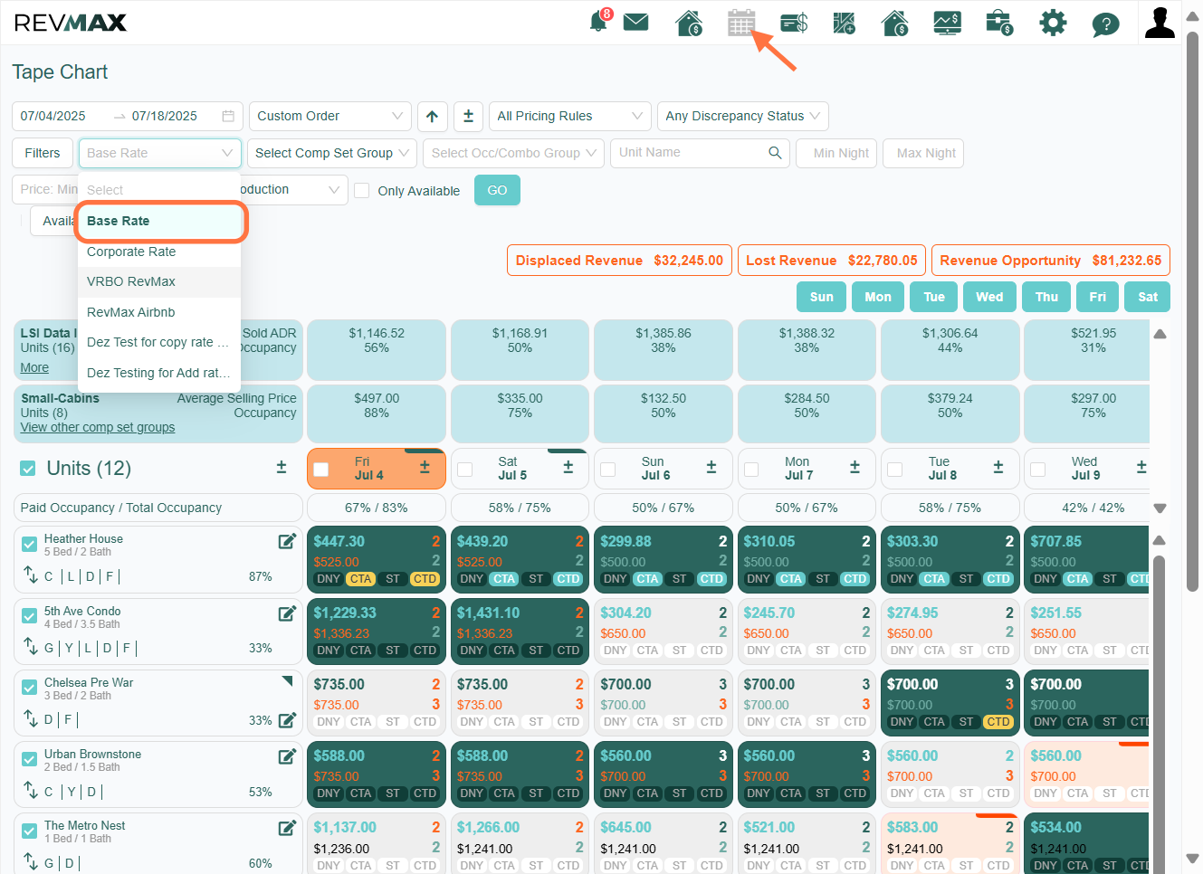Toggle Heather House row checkbox
Viewport: 1203px width, 874px height.
(x=29, y=544)
